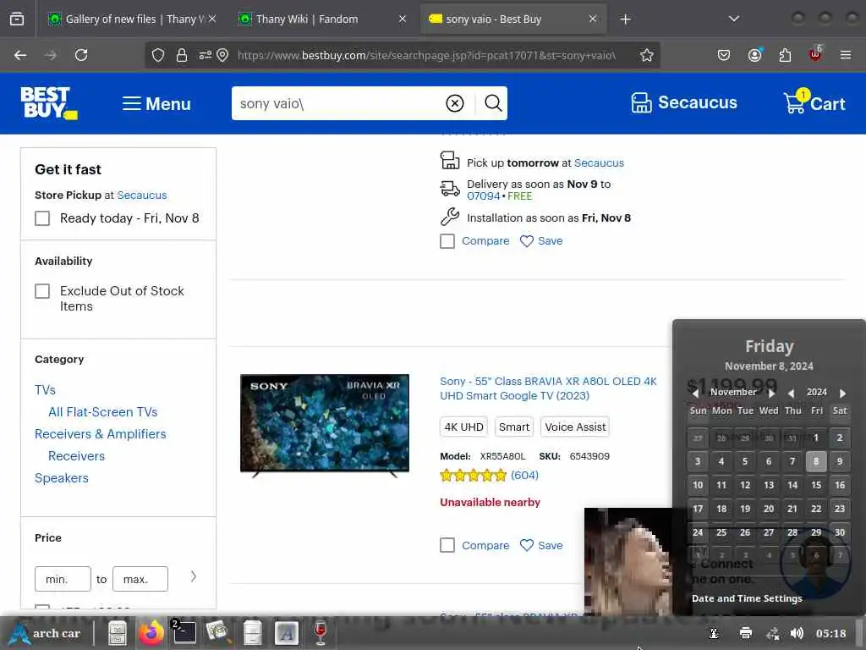866x650 pixels.
Task: Click the shield tracking protection icon
Action: coord(158,55)
